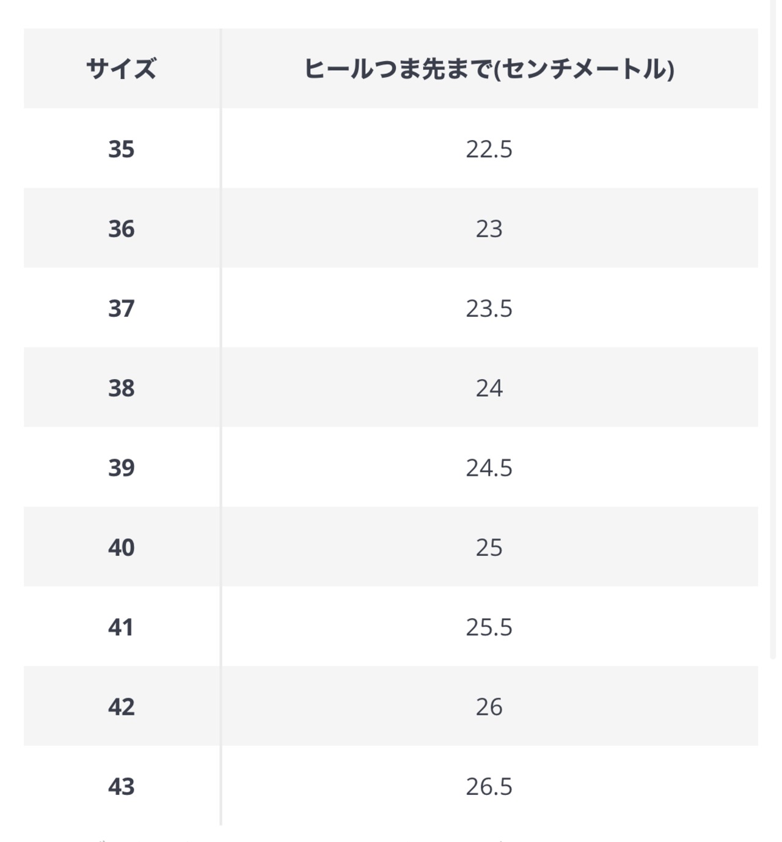Select size 40 row label

tap(121, 547)
